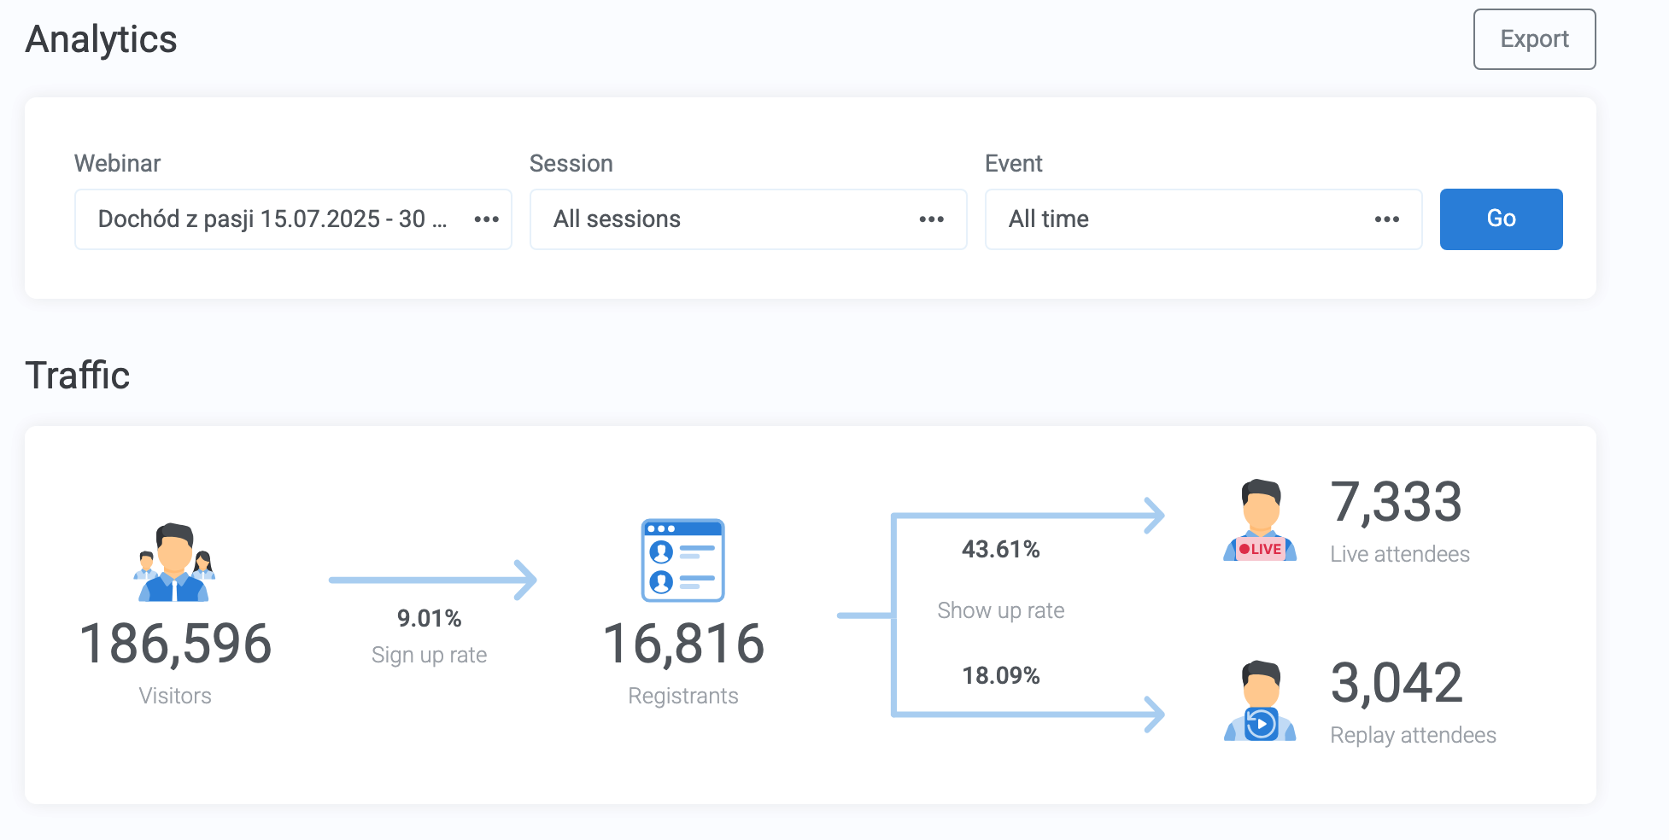This screenshot has height=840, width=1669.
Task: Click the Registrants label
Action: pyautogui.click(x=683, y=696)
